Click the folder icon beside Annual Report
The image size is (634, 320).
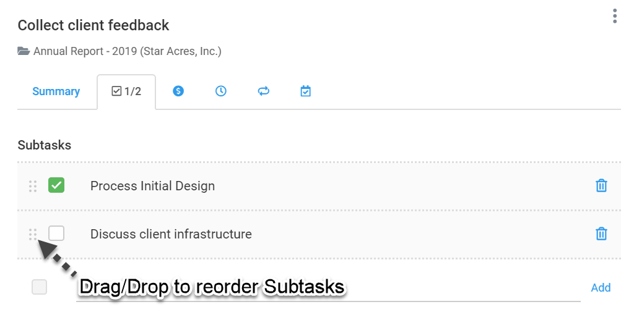click(24, 51)
